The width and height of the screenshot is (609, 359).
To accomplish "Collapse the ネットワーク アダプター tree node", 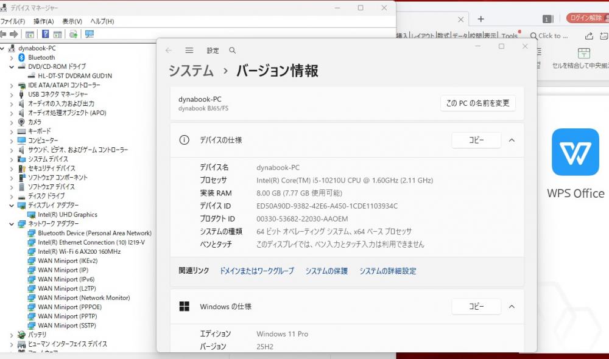I will [x=12, y=224].
